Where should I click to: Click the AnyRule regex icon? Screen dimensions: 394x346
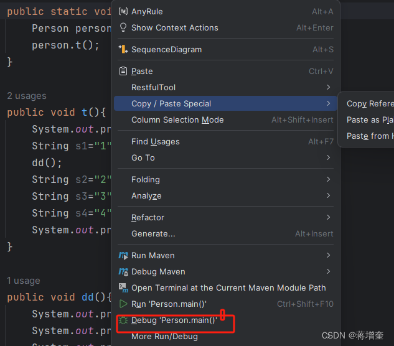click(123, 11)
